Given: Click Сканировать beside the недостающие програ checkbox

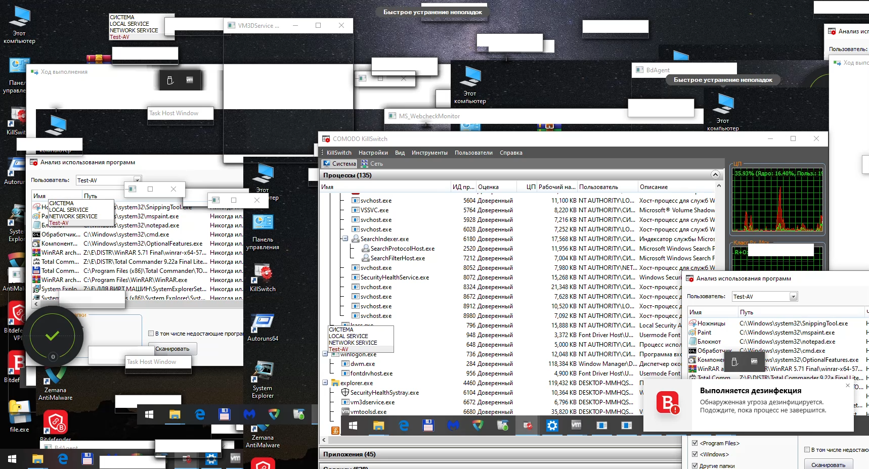Looking at the screenshot, I should pyautogui.click(x=172, y=349).
